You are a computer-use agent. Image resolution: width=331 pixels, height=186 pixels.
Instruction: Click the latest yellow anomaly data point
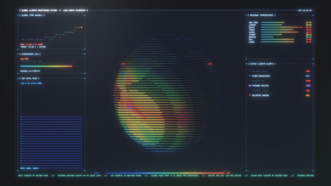point(81,27)
